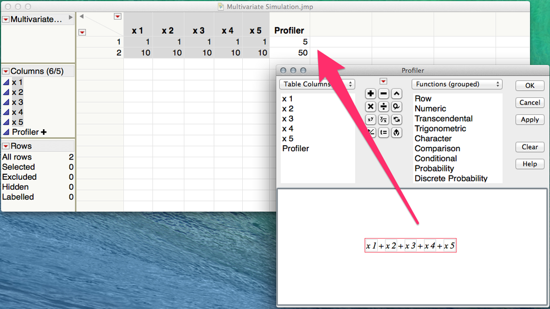Click the t= temporary variable keypad button
Screen dimensions: 550x309
coord(383,133)
